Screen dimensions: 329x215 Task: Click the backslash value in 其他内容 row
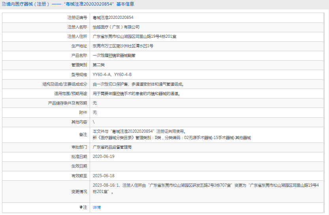click(x=94, y=122)
